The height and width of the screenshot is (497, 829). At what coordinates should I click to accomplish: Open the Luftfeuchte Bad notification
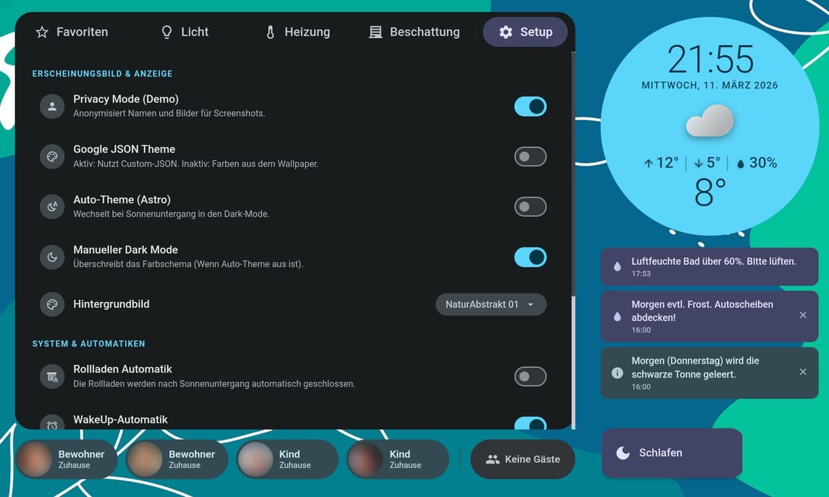[x=709, y=267]
